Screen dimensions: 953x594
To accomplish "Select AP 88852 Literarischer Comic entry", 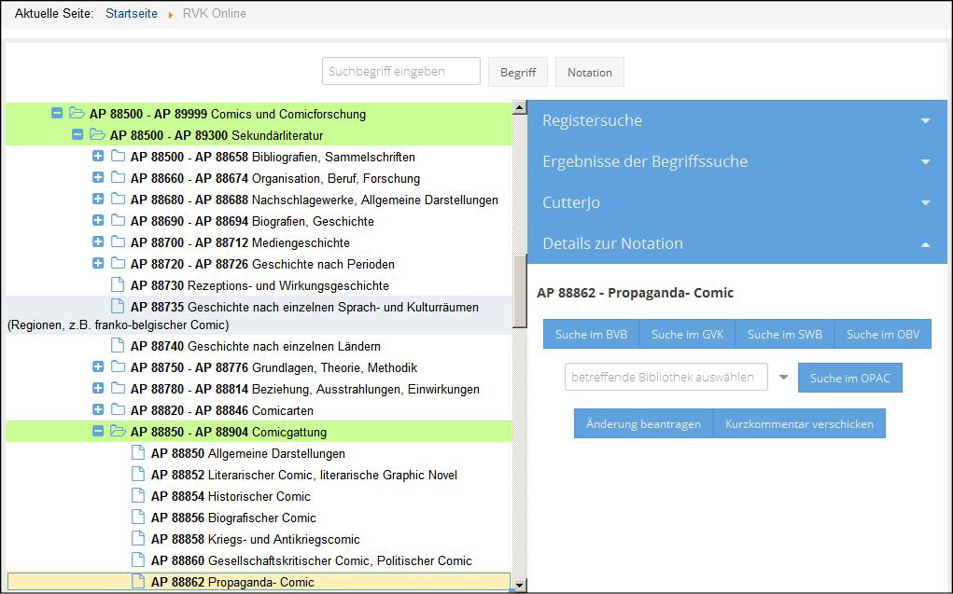I will click(304, 475).
